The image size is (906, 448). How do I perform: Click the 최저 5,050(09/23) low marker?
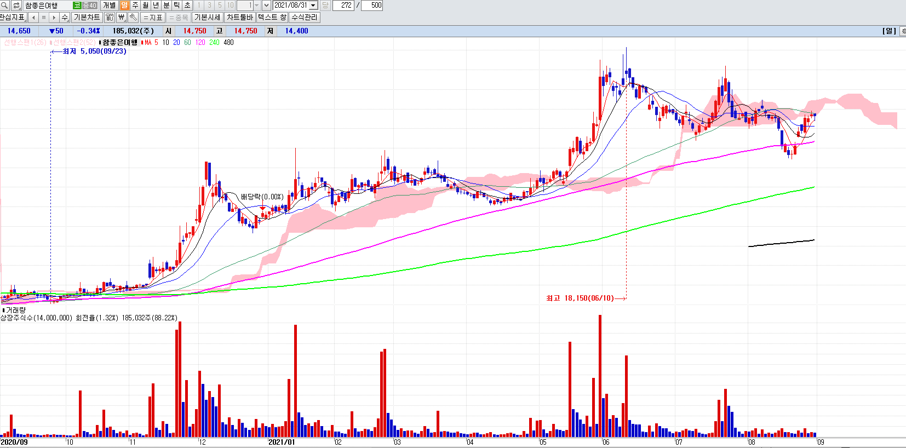pos(89,51)
